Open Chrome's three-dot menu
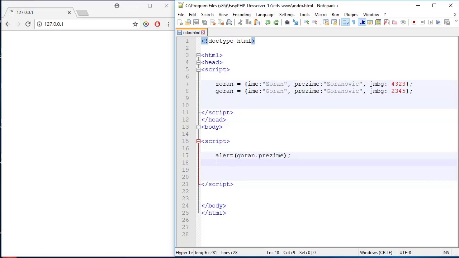459x258 pixels. tap(168, 24)
